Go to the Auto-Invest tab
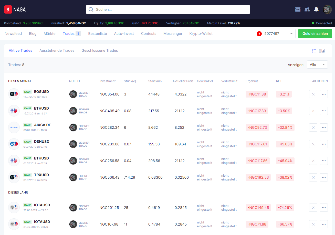 click(124, 34)
